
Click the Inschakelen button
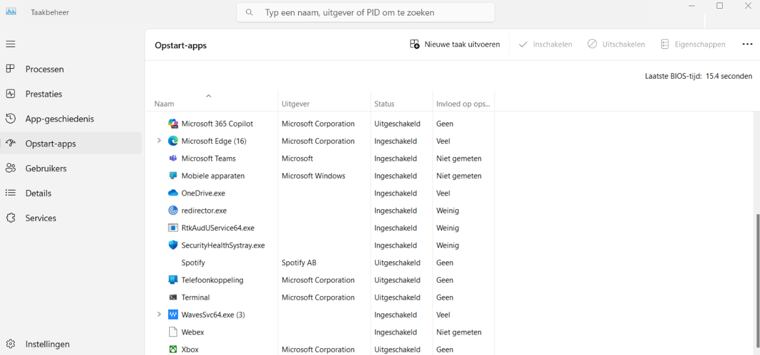[546, 44]
